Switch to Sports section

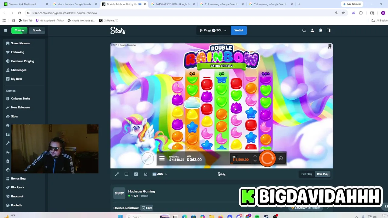click(x=37, y=30)
